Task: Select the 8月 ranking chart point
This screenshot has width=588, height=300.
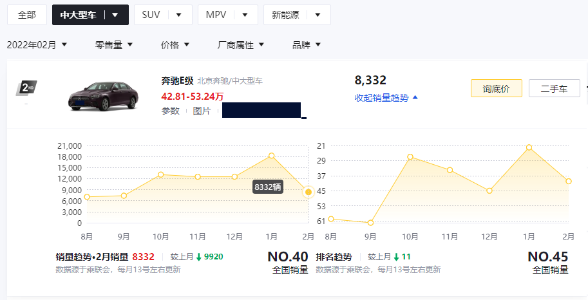Action: click(x=331, y=219)
